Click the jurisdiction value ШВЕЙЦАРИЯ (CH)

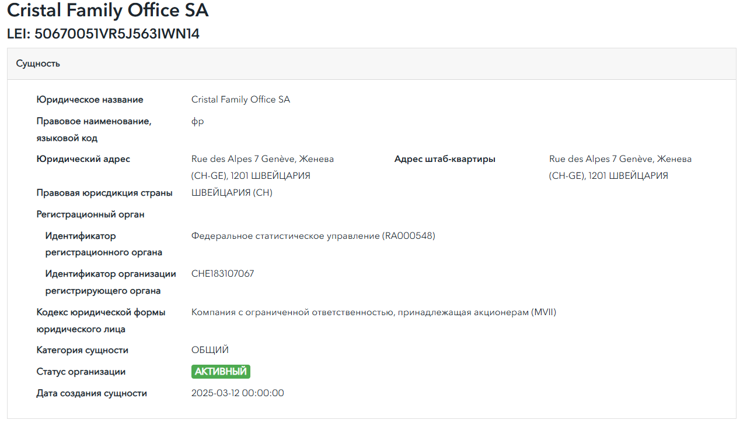(x=232, y=193)
